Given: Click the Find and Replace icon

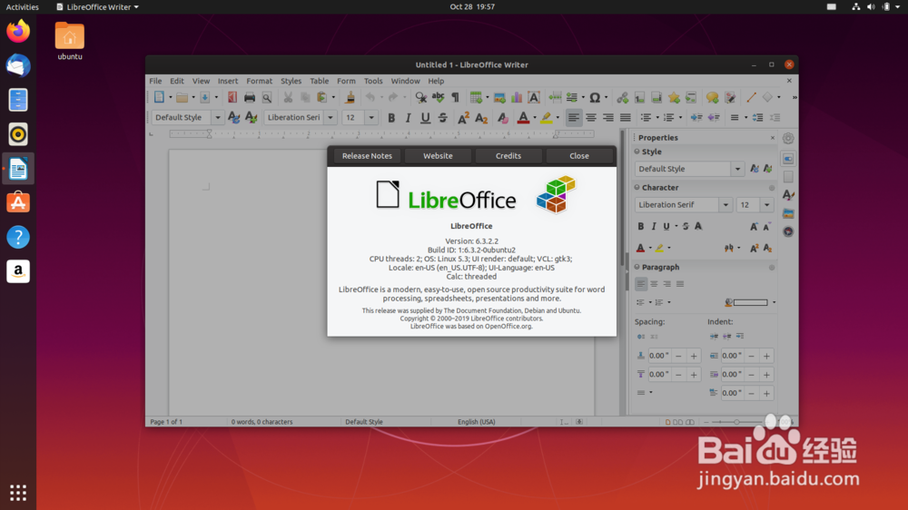Looking at the screenshot, I should (421, 98).
